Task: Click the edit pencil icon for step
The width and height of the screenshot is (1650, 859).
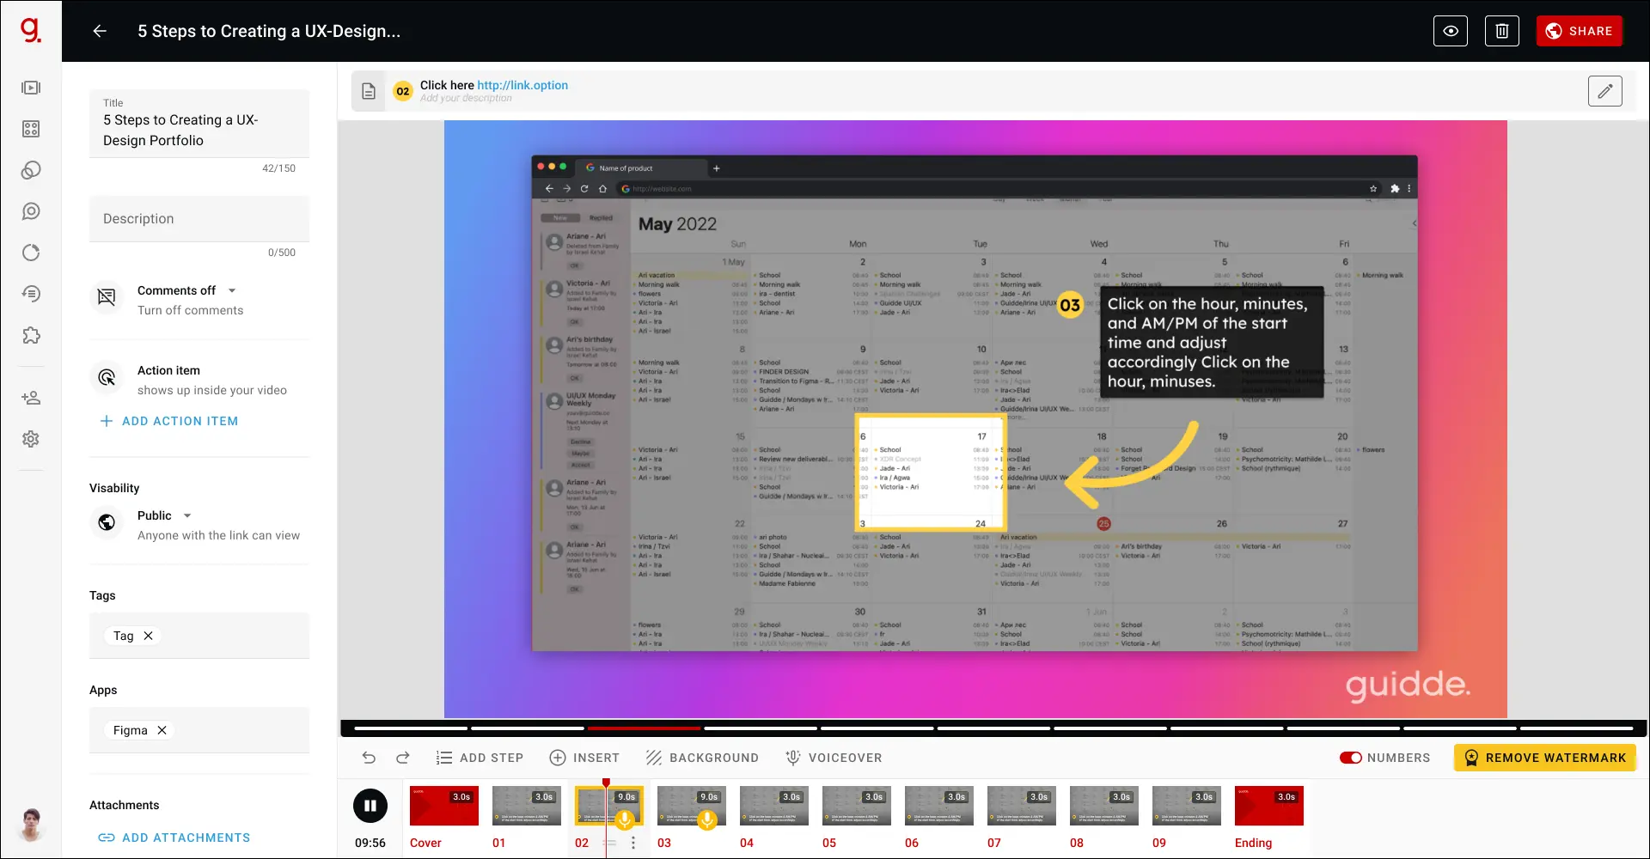Action: click(1605, 91)
